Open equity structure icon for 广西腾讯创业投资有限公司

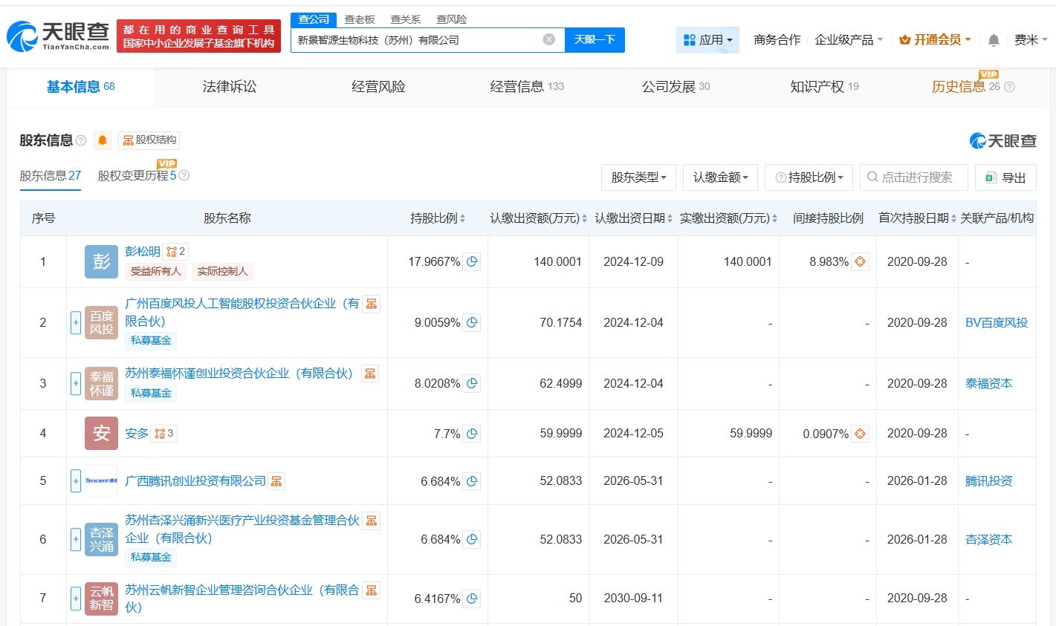pyautogui.click(x=276, y=481)
